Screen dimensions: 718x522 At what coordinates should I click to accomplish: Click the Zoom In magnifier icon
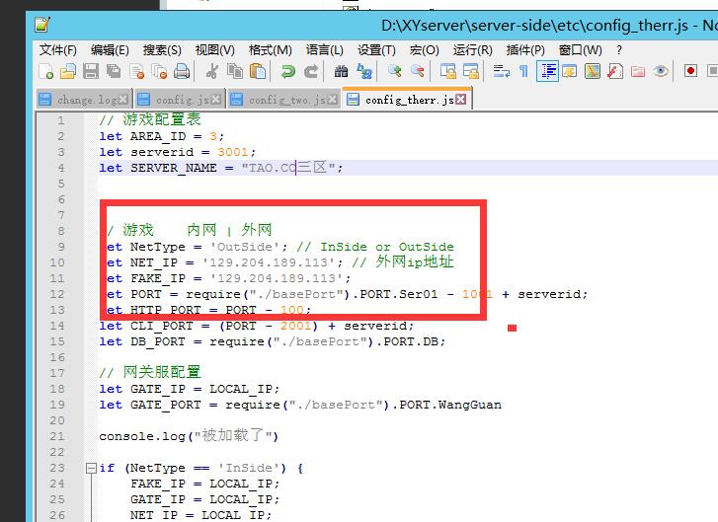[x=394, y=71]
